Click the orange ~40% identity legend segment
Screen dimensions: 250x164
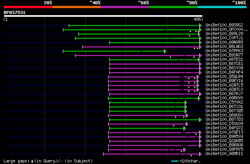click(x=77, y=7)
